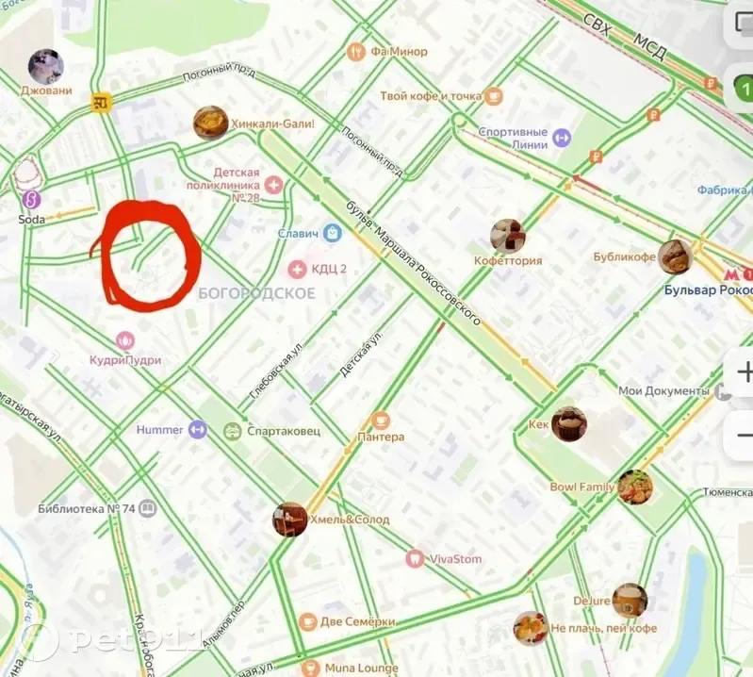Select the Славич shopping bag icon
Screen dimensions: 753x677
click(x=333, y=234)
